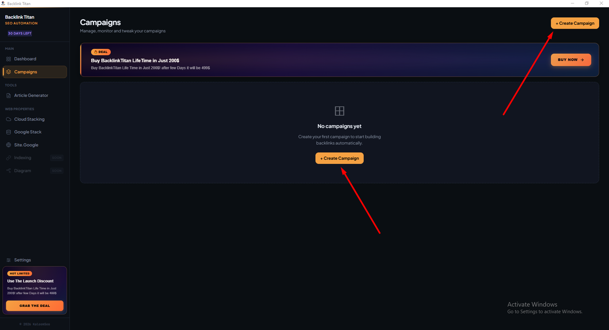Click the Diagram share icon
This screenshot has width=609, height=330.
8,171
